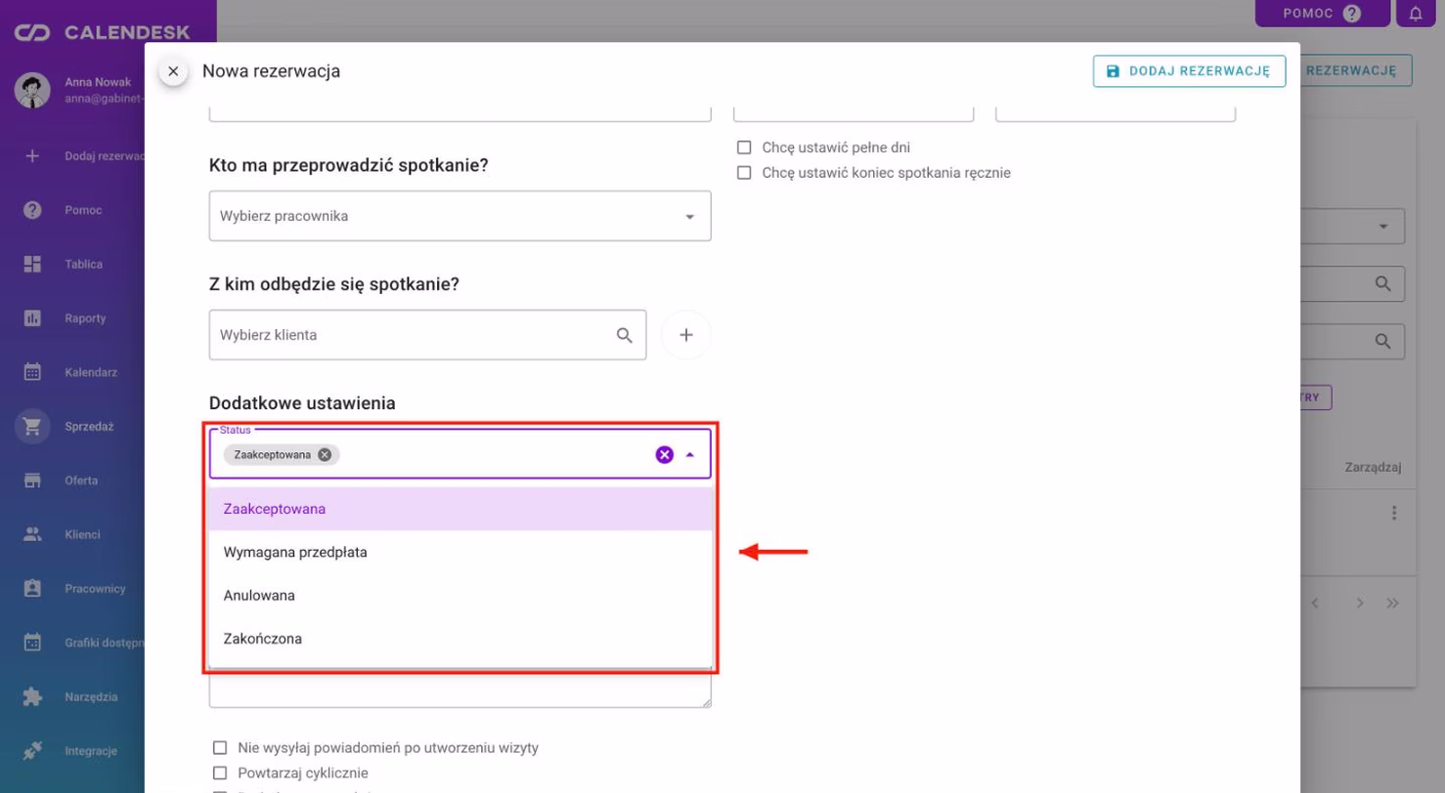This screenshot has height=793, width=1445.
Task: Choose Wymagana przedpłata from status list
Action: [x=460, y=552]
